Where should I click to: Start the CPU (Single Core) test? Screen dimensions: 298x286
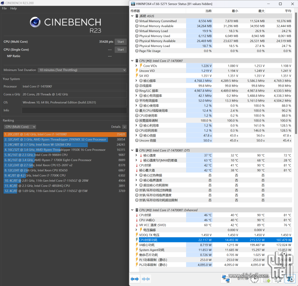pyautogui.click(x=121, y=50)
